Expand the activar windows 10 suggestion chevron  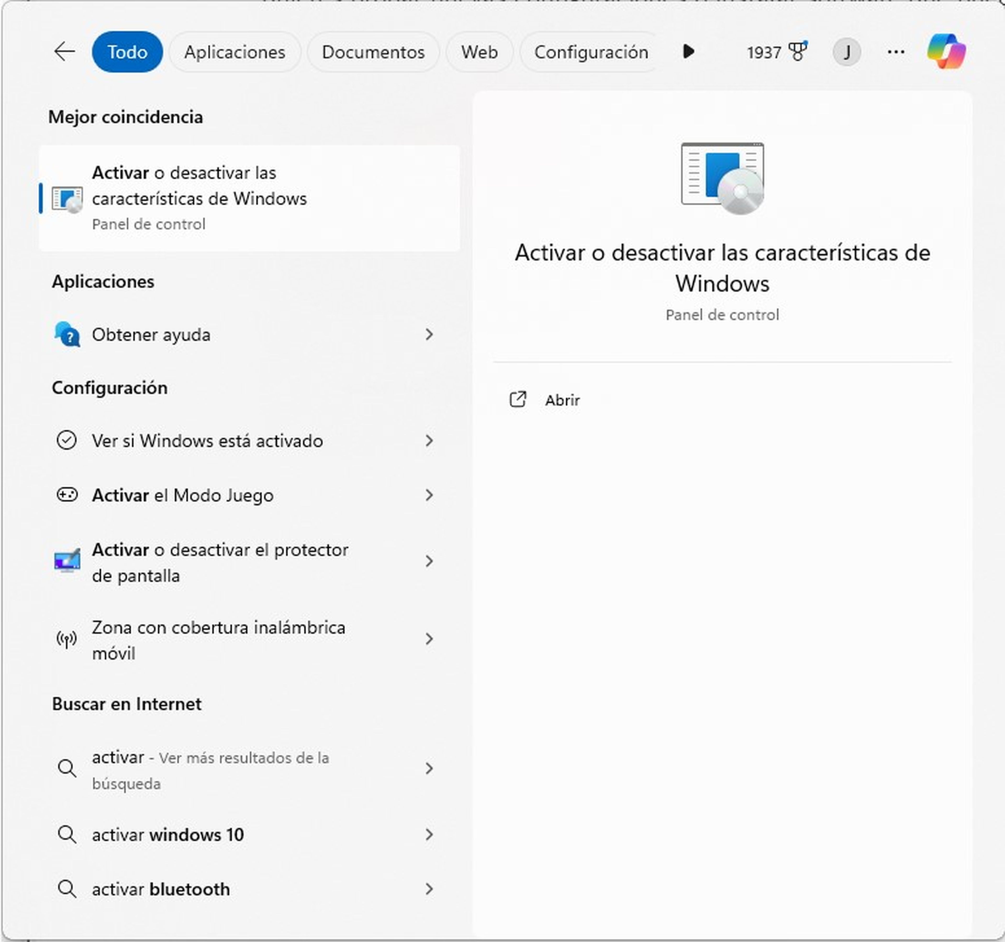[x=429, y=835]
